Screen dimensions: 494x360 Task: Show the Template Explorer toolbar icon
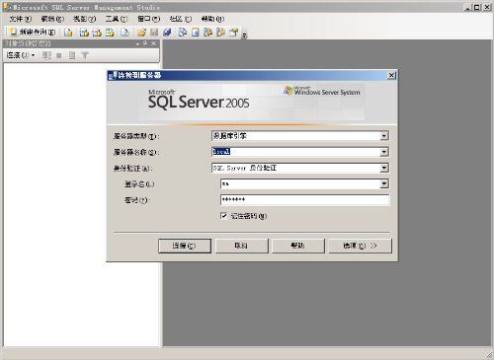point(220,33)
